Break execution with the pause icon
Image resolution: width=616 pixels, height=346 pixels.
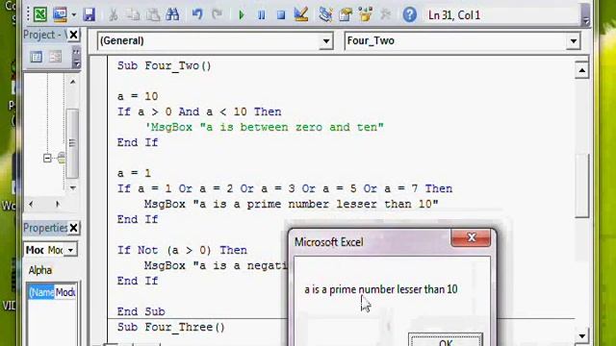point(261,15)
